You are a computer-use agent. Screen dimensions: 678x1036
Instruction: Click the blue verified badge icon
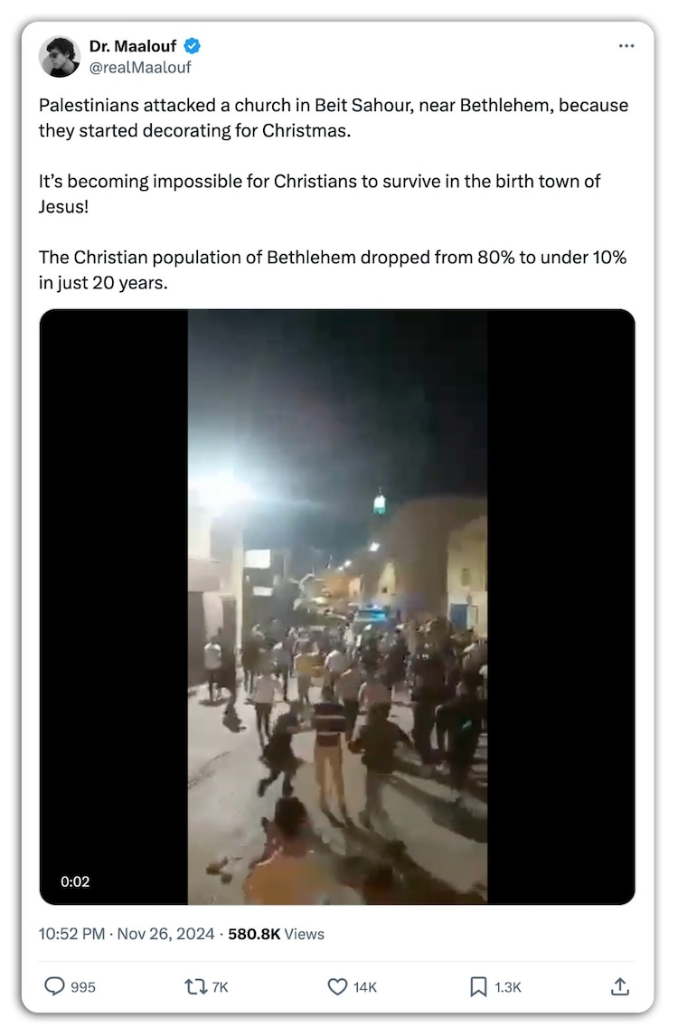(193, 46)
